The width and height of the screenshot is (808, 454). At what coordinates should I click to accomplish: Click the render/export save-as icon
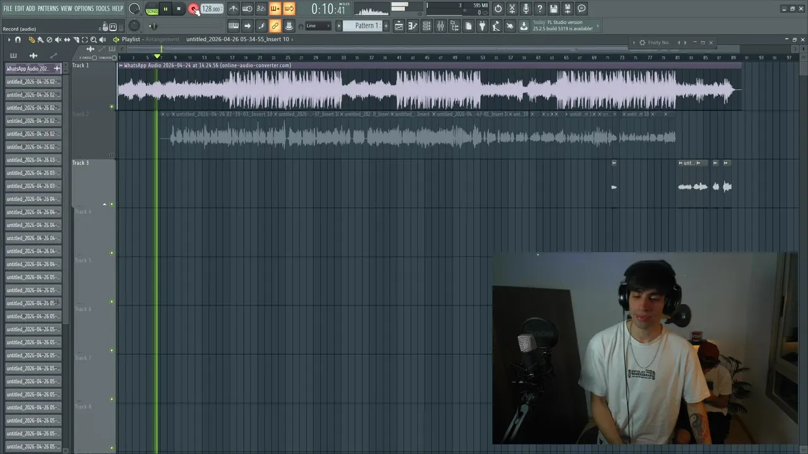click(567, 8)
